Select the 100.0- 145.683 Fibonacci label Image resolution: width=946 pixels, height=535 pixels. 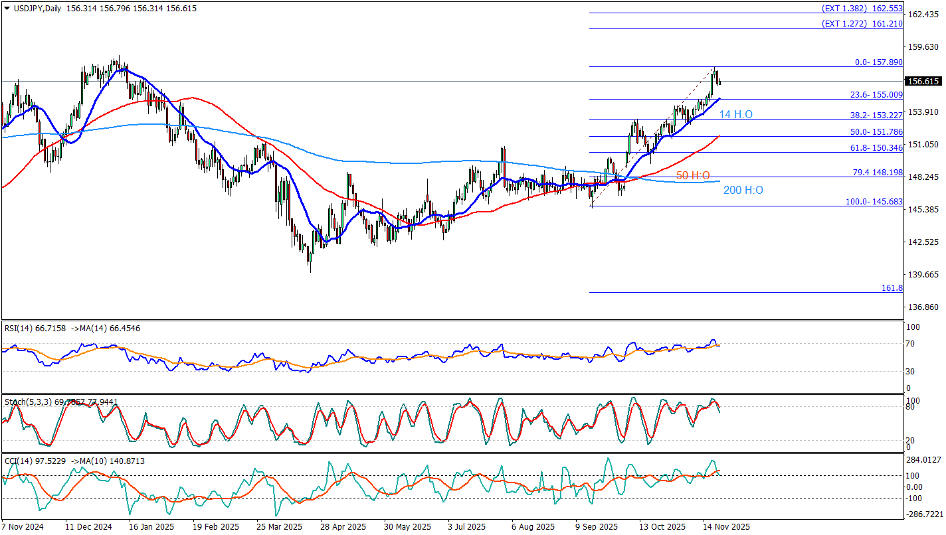point(873,201)
